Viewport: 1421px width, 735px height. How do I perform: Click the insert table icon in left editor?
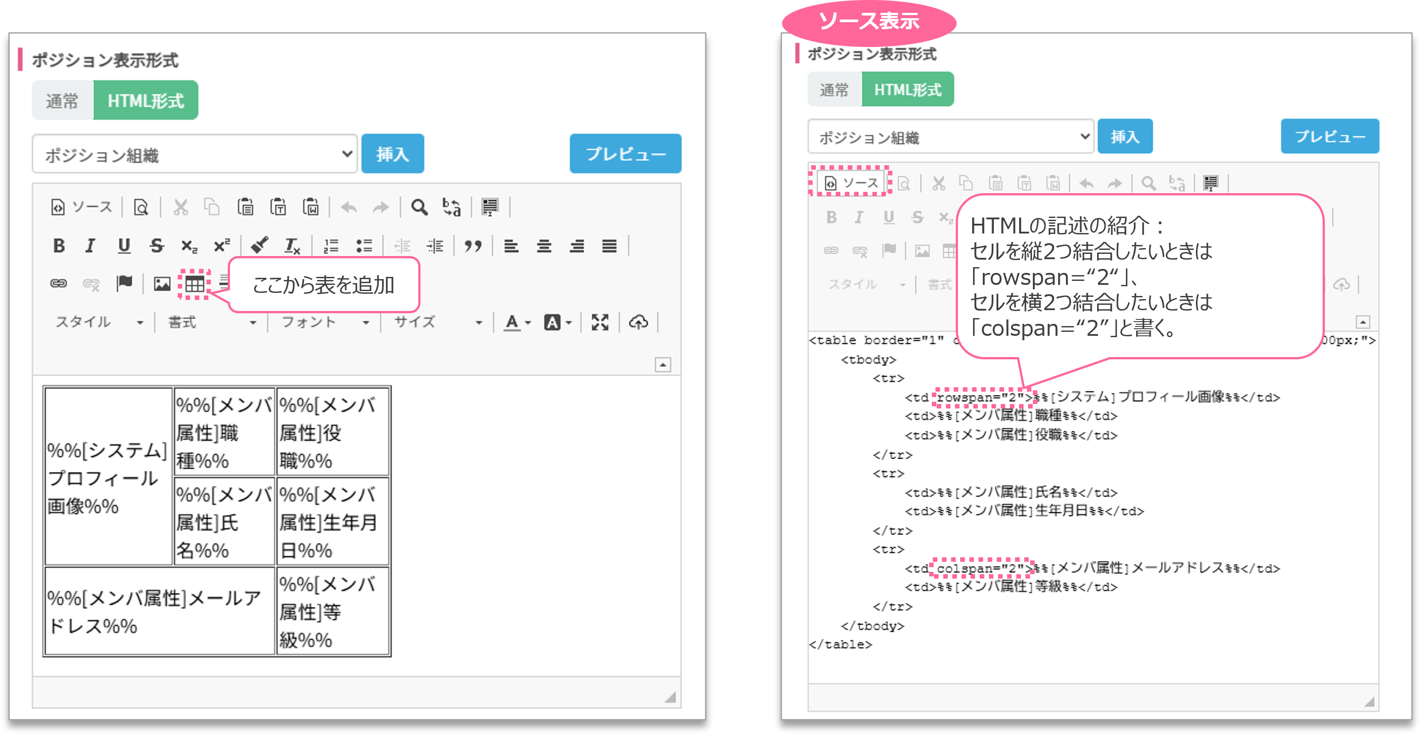point(194,284)
